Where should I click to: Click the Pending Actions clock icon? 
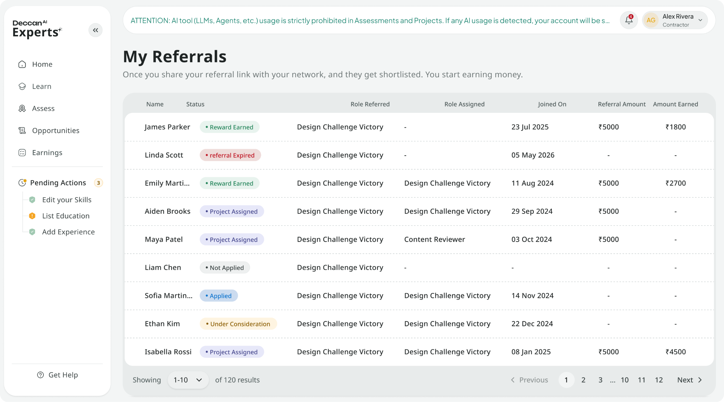(x=22, y=182)
